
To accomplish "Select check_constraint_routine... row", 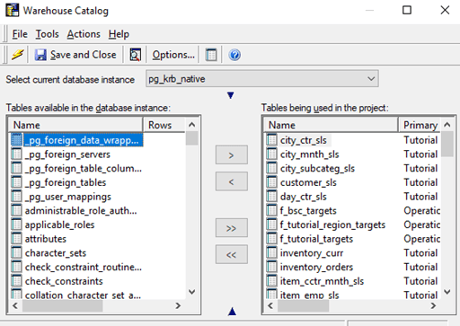I will [x=76, y=267].
